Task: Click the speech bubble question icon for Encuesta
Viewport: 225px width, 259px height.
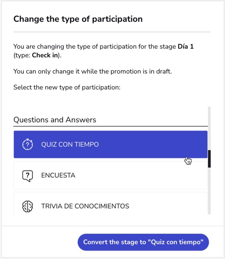Action: [x=27, y=176]
